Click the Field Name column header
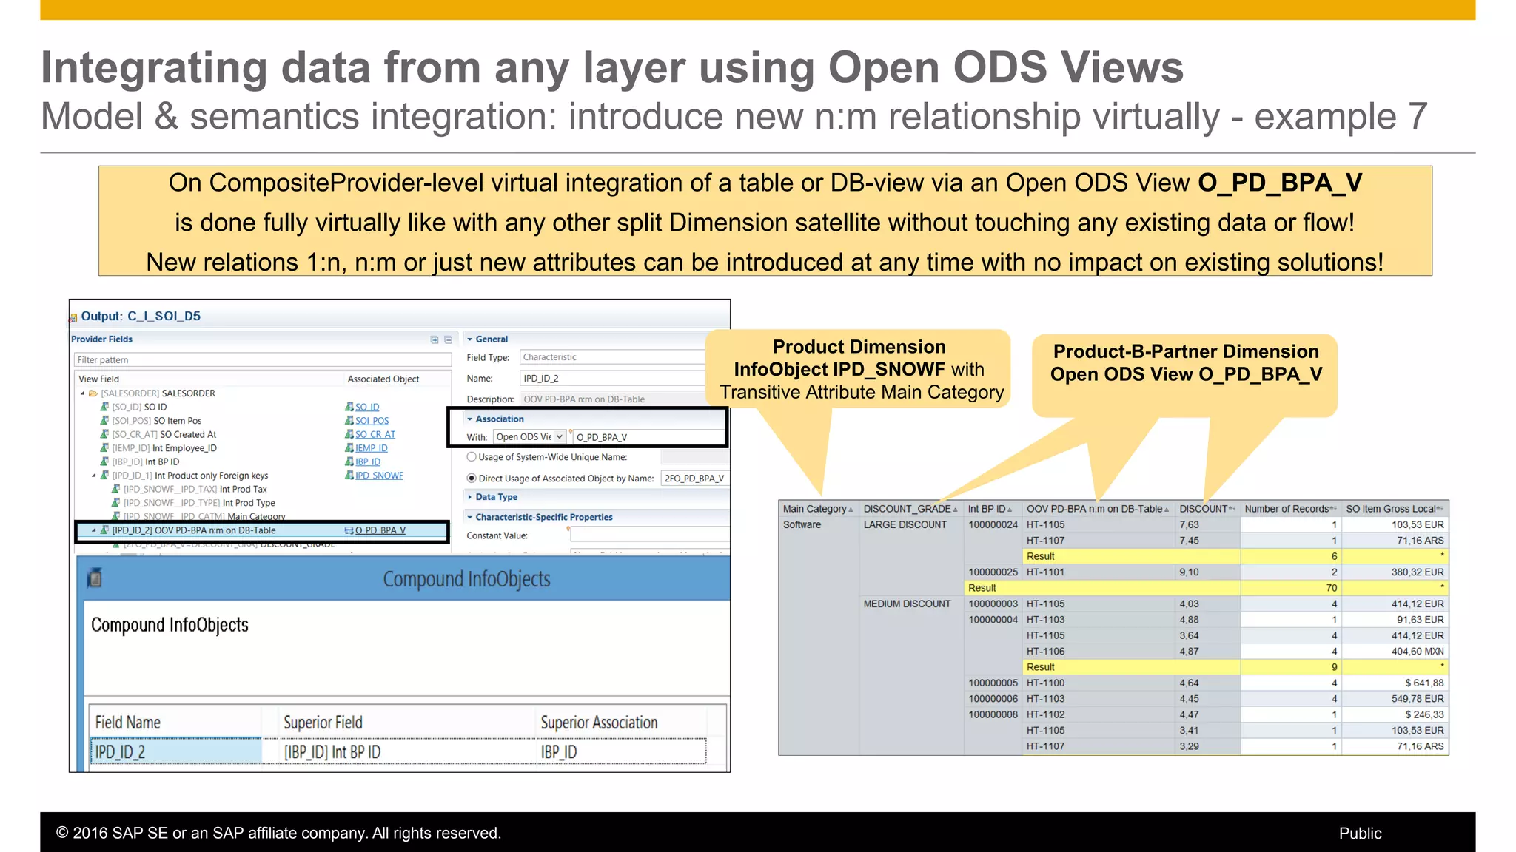This screenshot has height=852, width=1516. click(x=175, y=723)
